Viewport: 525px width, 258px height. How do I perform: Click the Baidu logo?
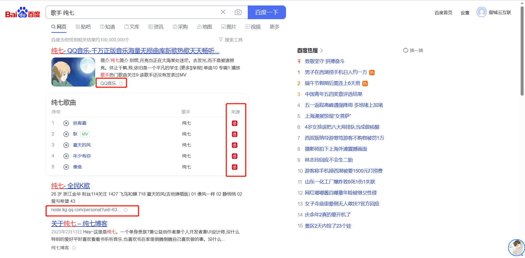click(23, 13)
